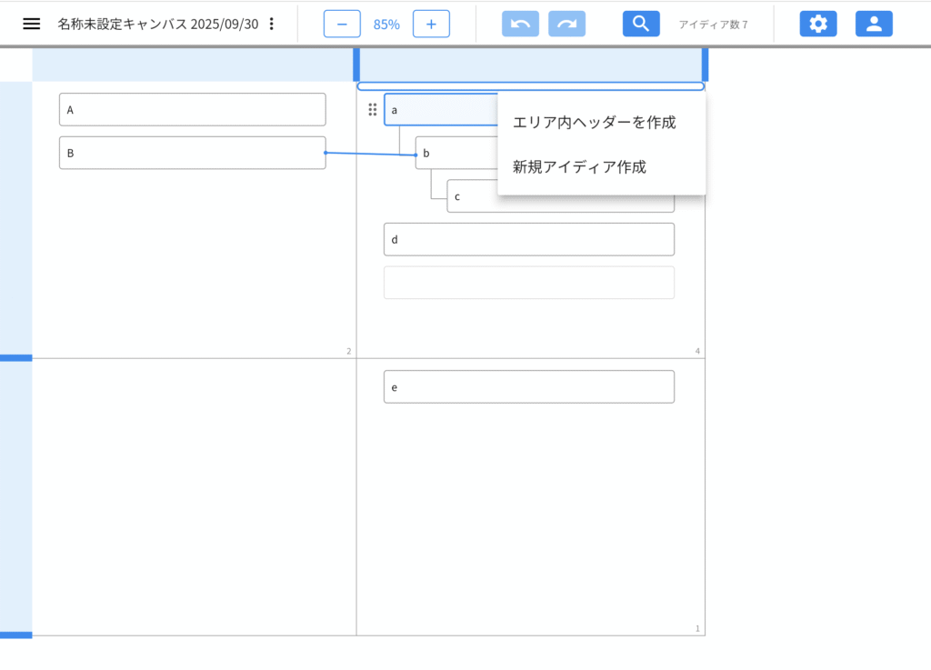This screenshot has height=670, width=931.
Task: Open canvas title options (three dots)
Action: coord(271,24)
